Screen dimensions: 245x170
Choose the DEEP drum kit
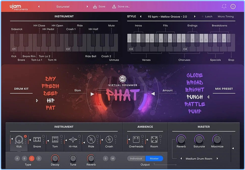click(50, 93)
